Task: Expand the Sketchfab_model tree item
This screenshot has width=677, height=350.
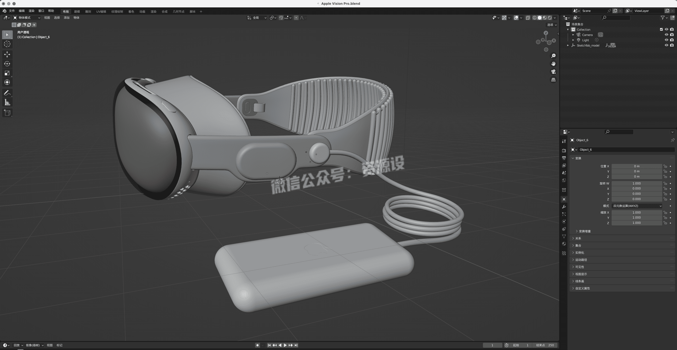Action: click(568, 45)
